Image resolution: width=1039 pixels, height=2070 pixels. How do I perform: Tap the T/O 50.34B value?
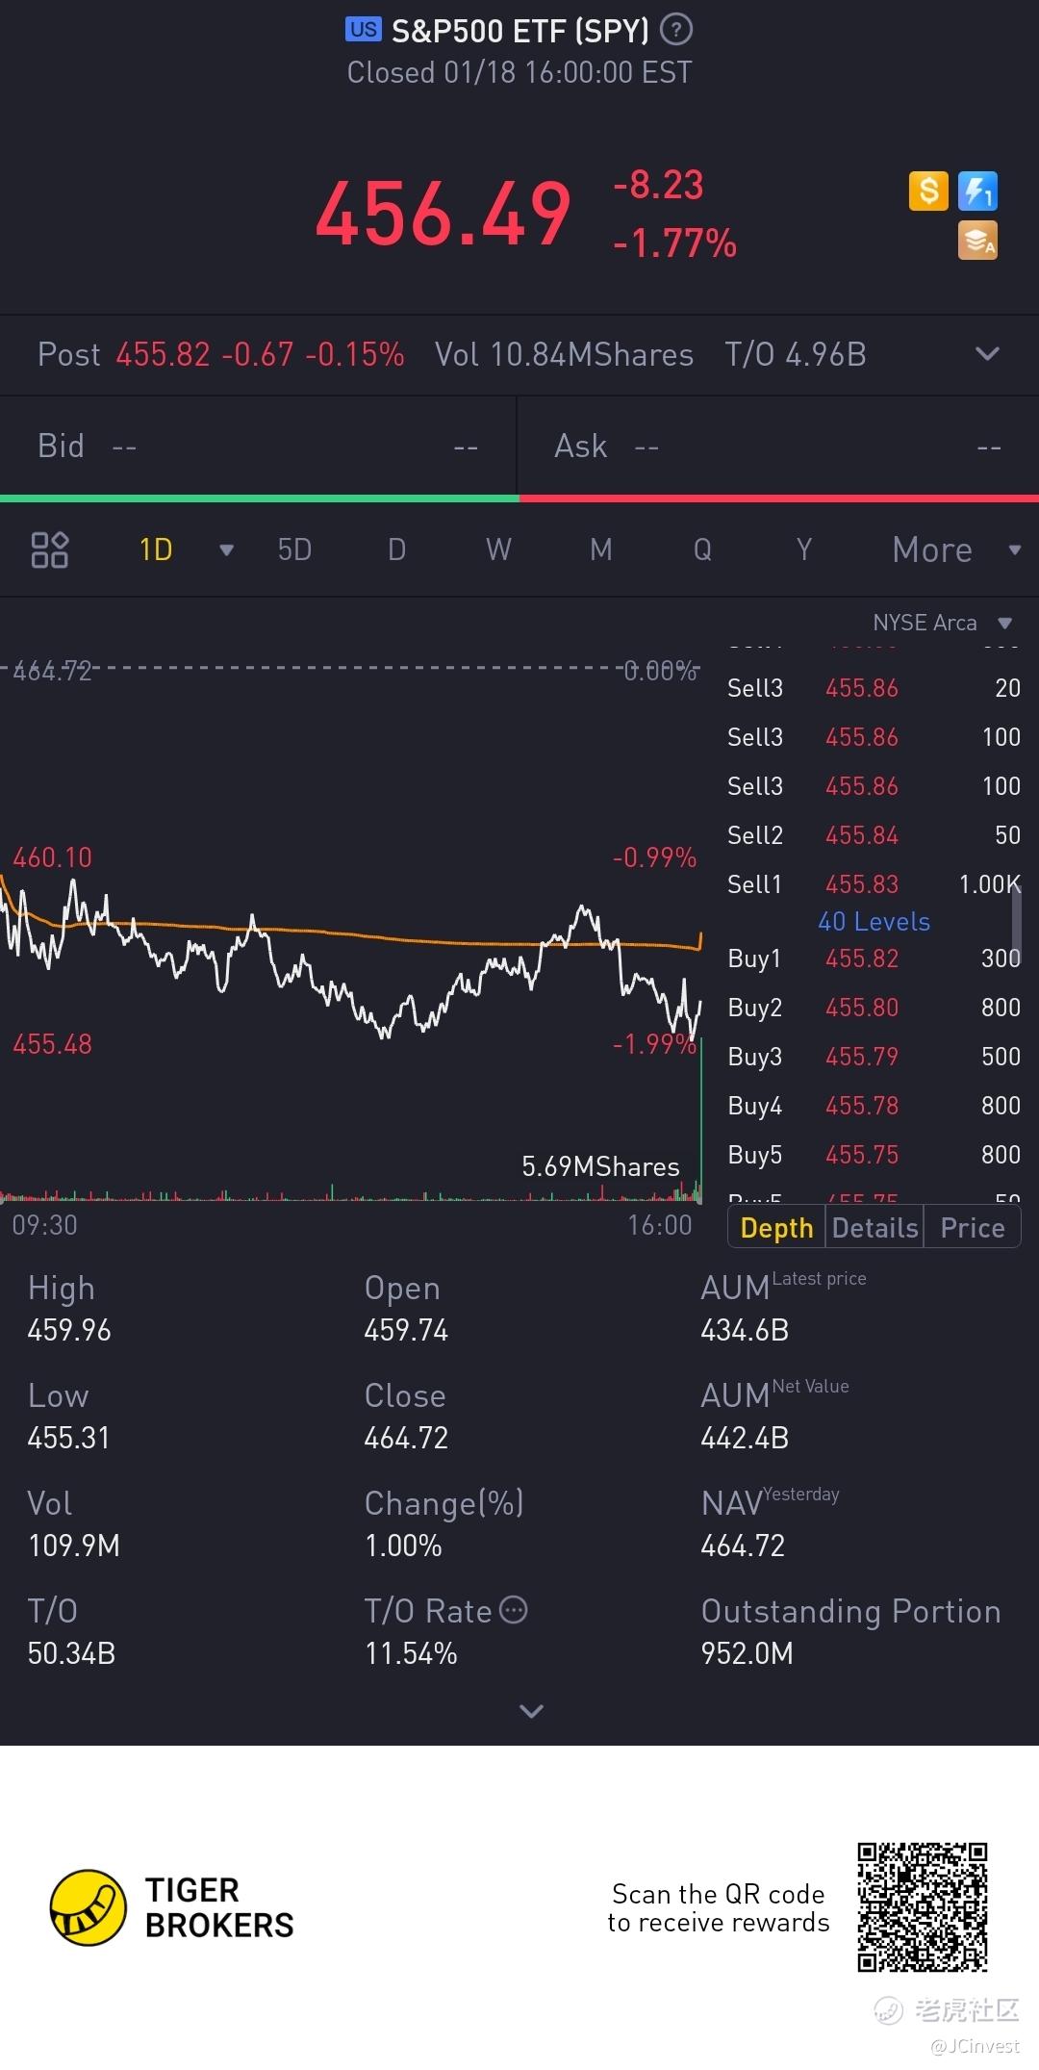(71, 1653)
